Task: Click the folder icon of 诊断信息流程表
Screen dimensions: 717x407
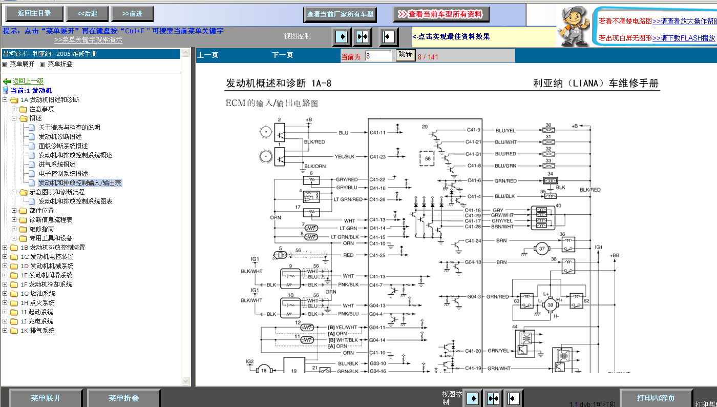Action: click(x=23, y=220)
